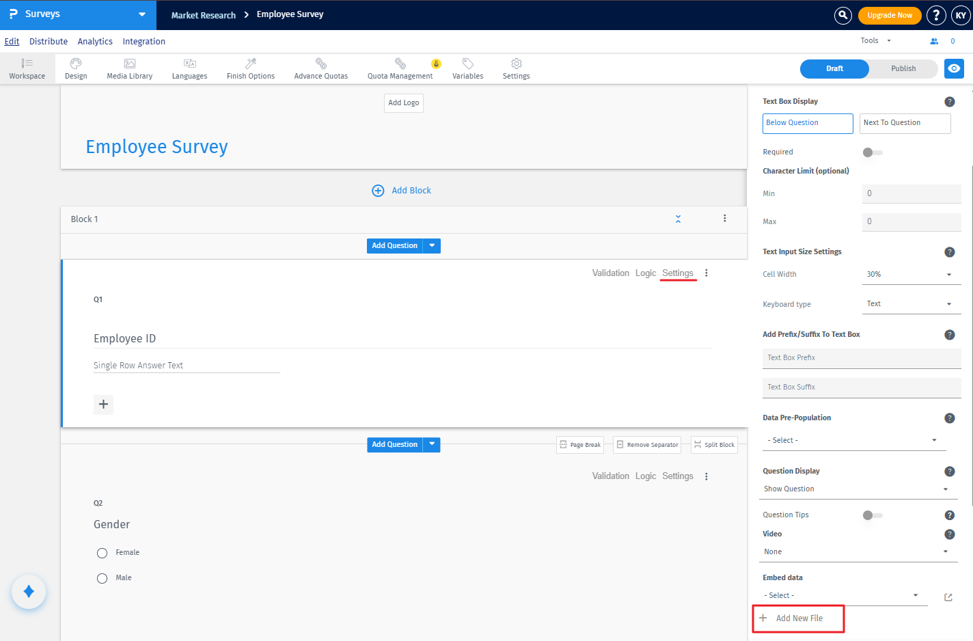Open Q2 three-dot options menu
The height and width of the screenshot is (641, 973).
click(707, 476)
